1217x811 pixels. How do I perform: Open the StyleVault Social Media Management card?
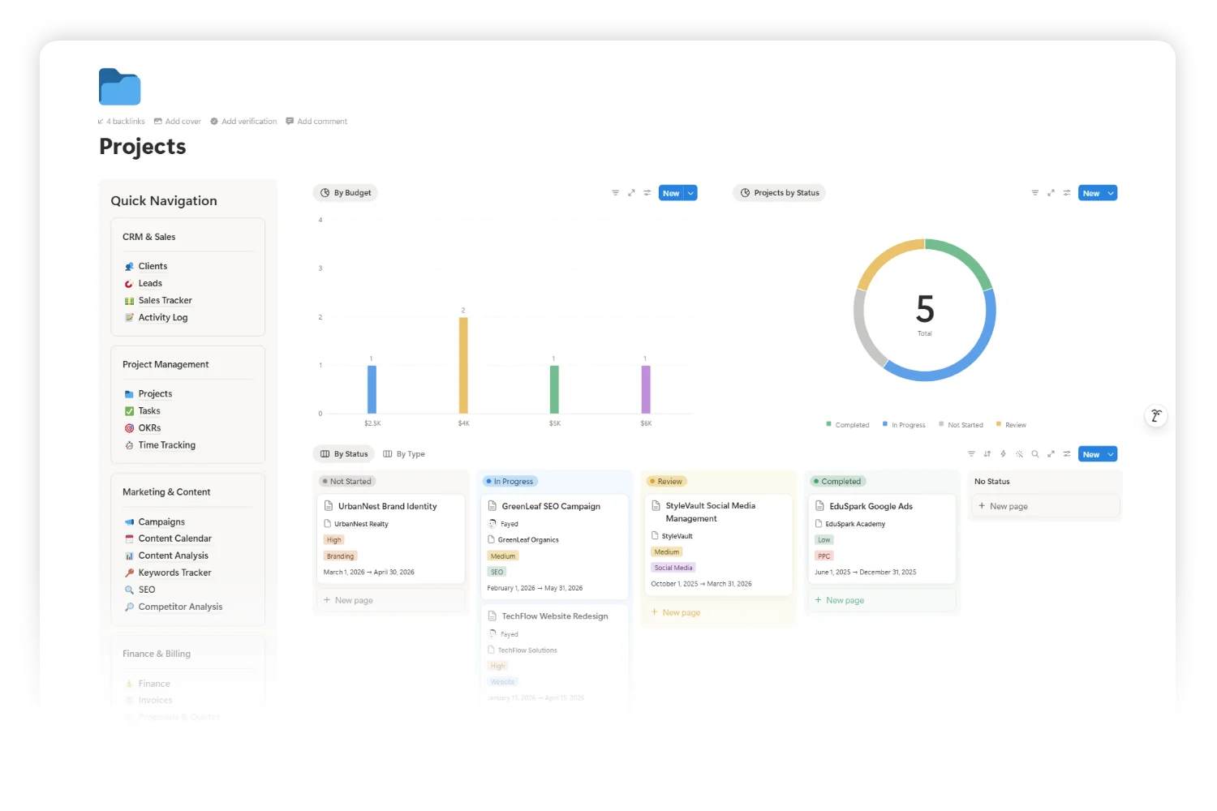coord(718,544)
